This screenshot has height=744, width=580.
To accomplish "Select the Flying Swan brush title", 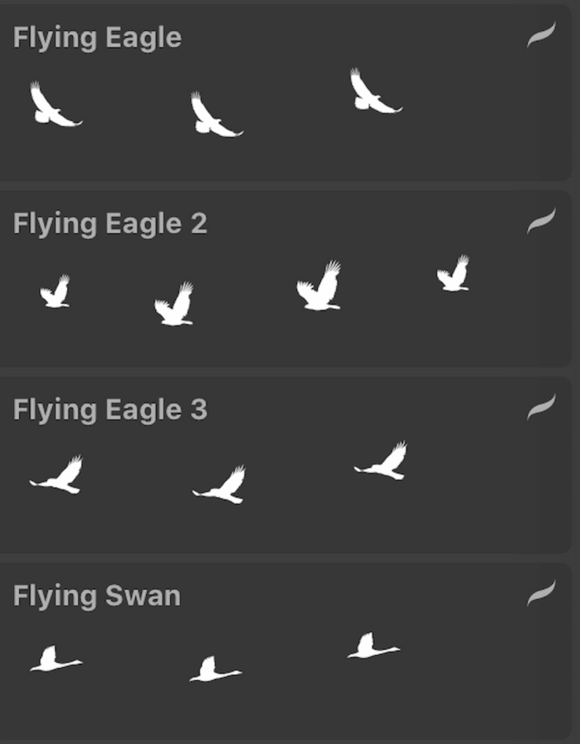I will pyautogui.click(x=96, y=596).
